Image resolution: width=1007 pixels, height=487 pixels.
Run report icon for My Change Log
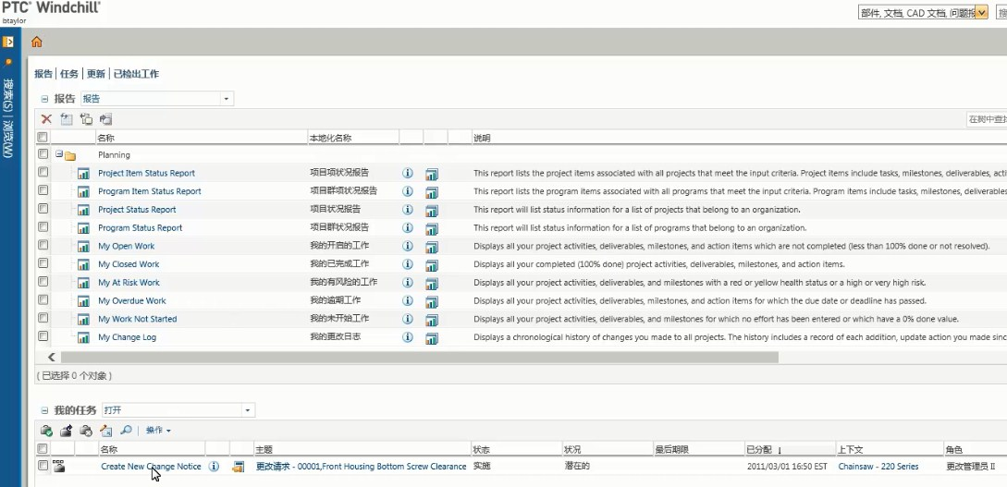(x=432, y=338)
